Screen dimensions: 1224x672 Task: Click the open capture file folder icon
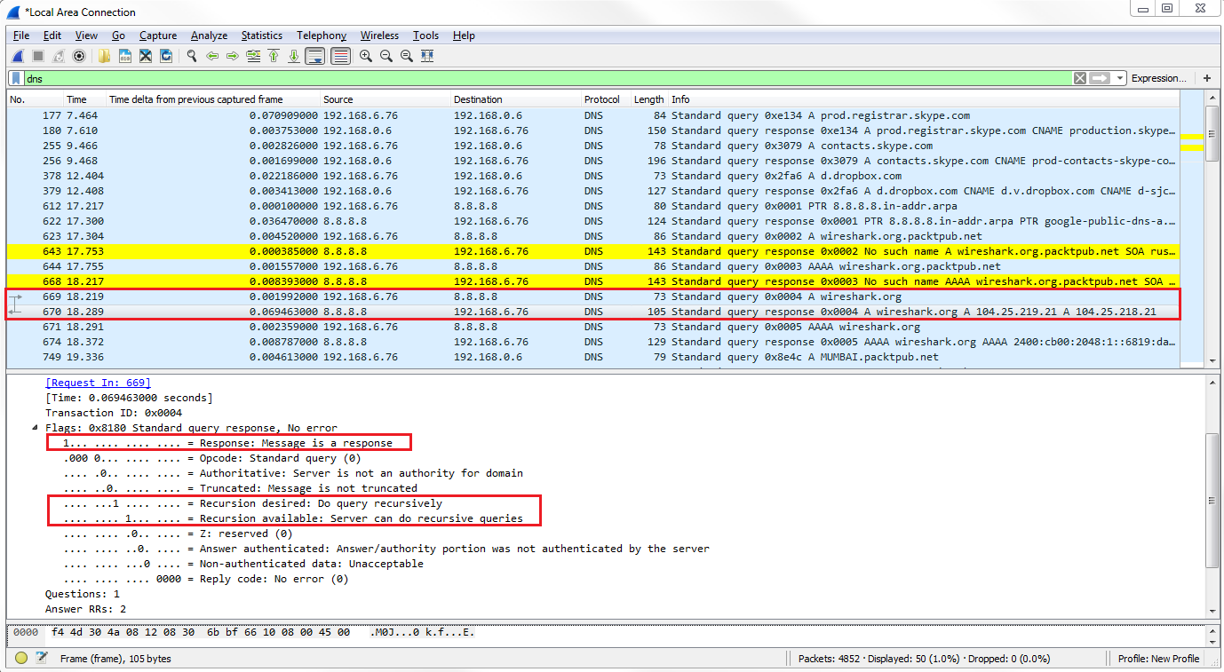tap(105, 56)
